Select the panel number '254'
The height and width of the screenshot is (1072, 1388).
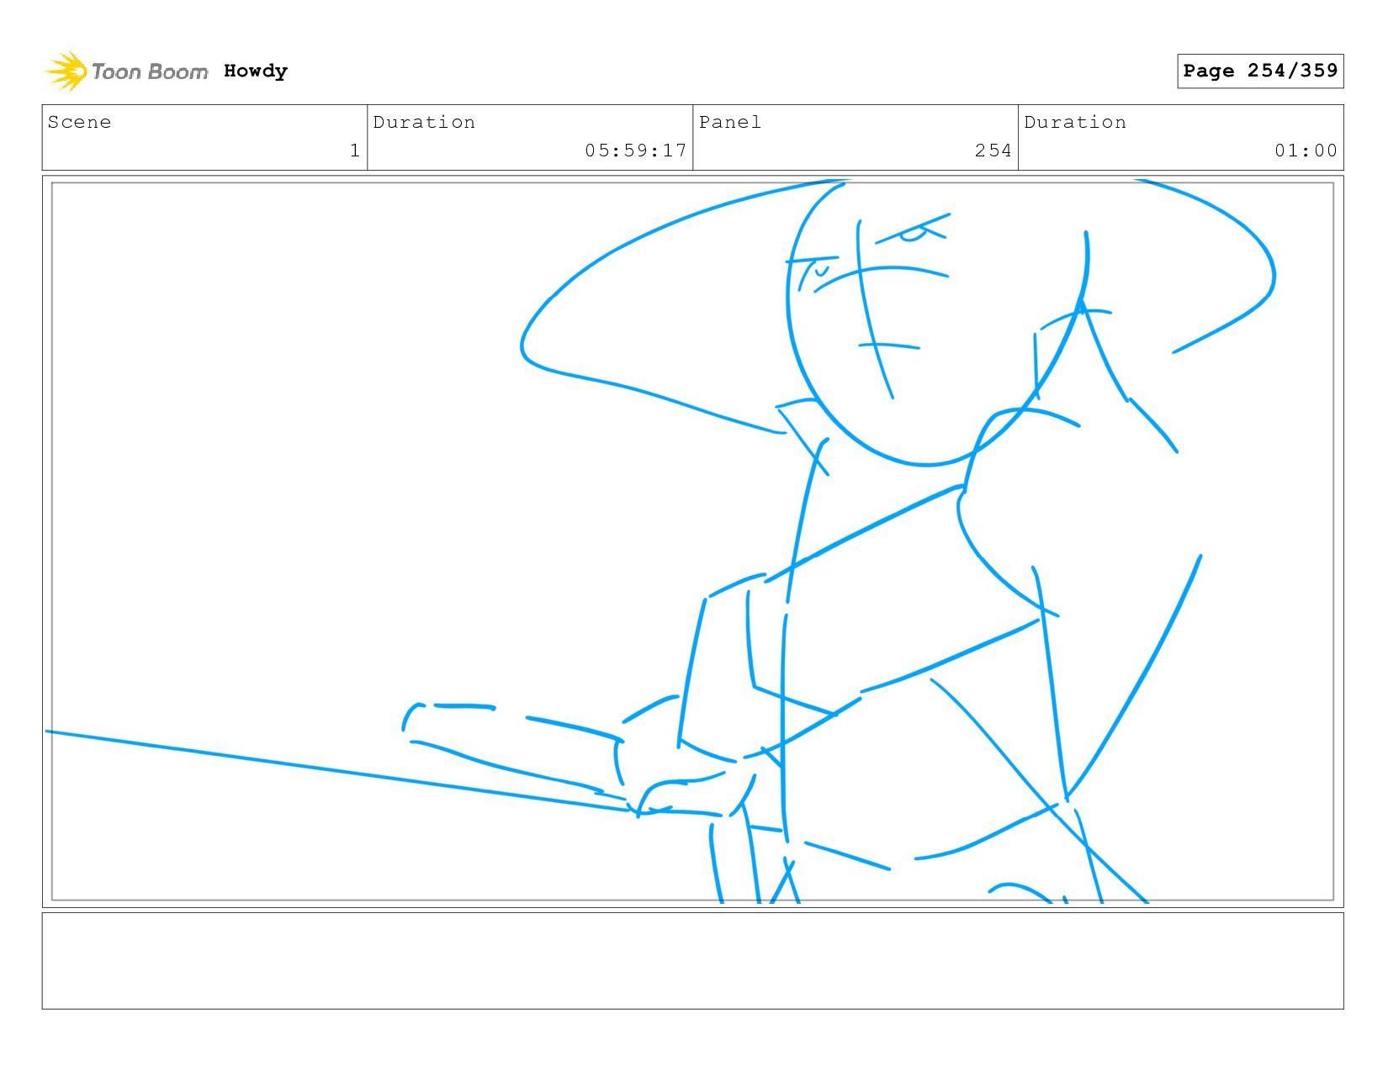point(993,151)
